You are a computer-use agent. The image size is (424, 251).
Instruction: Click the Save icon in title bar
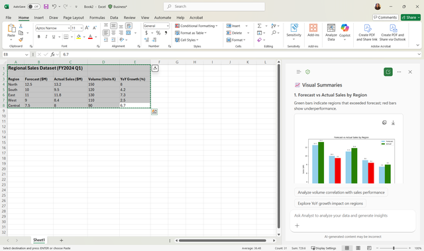click(46, 7)
